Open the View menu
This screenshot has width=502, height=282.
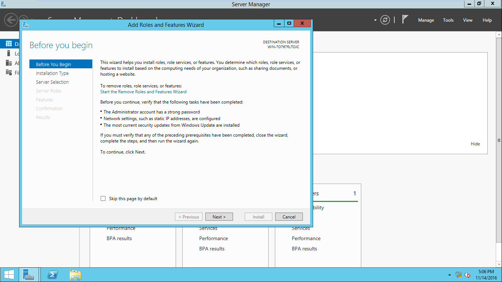[x=468, y=20]
